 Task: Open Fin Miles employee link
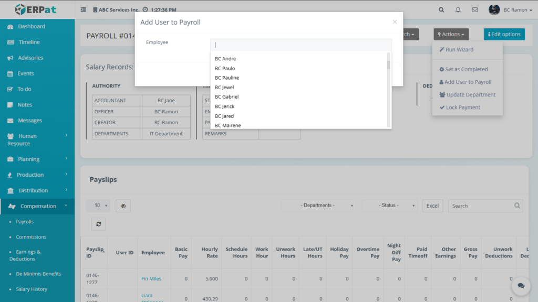point(151,279)
